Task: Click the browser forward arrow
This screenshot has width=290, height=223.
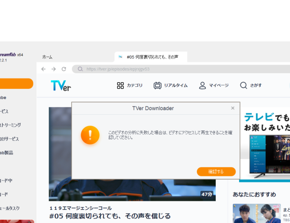Action: click(x=54, y=69)
